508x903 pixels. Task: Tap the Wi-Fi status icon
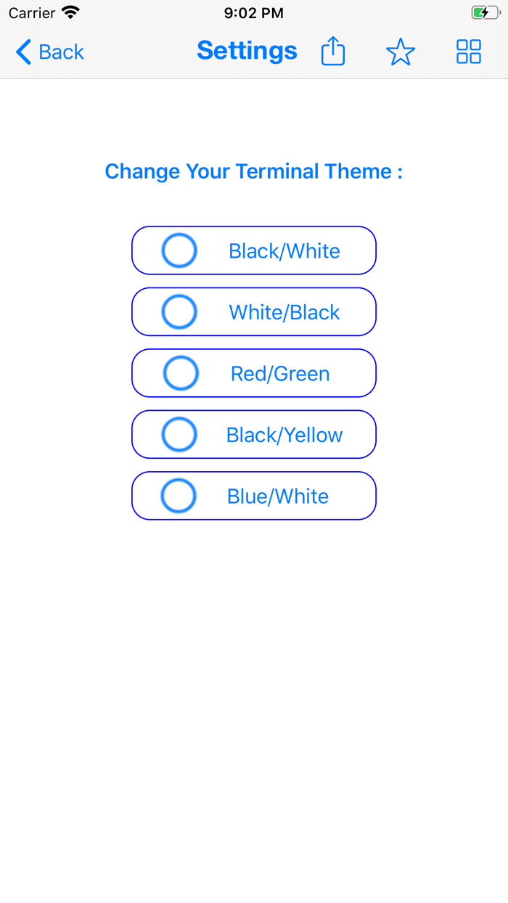(70, 12)
